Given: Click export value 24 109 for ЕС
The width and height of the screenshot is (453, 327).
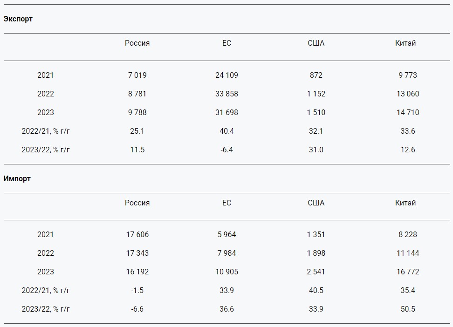Looking at the screenshot, I should 227,75.
